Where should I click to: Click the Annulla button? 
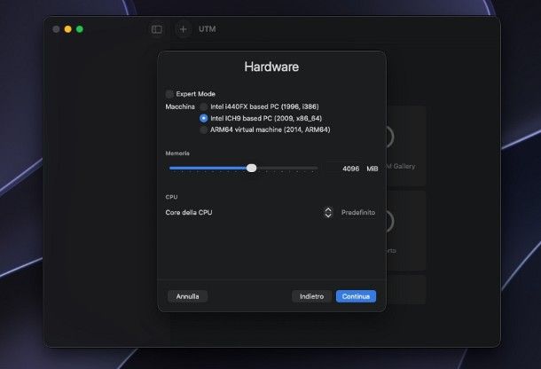tap(187, 296)
